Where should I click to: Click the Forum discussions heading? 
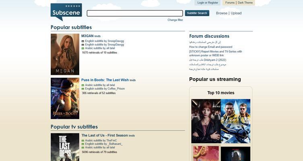click(x=209, y=36)
